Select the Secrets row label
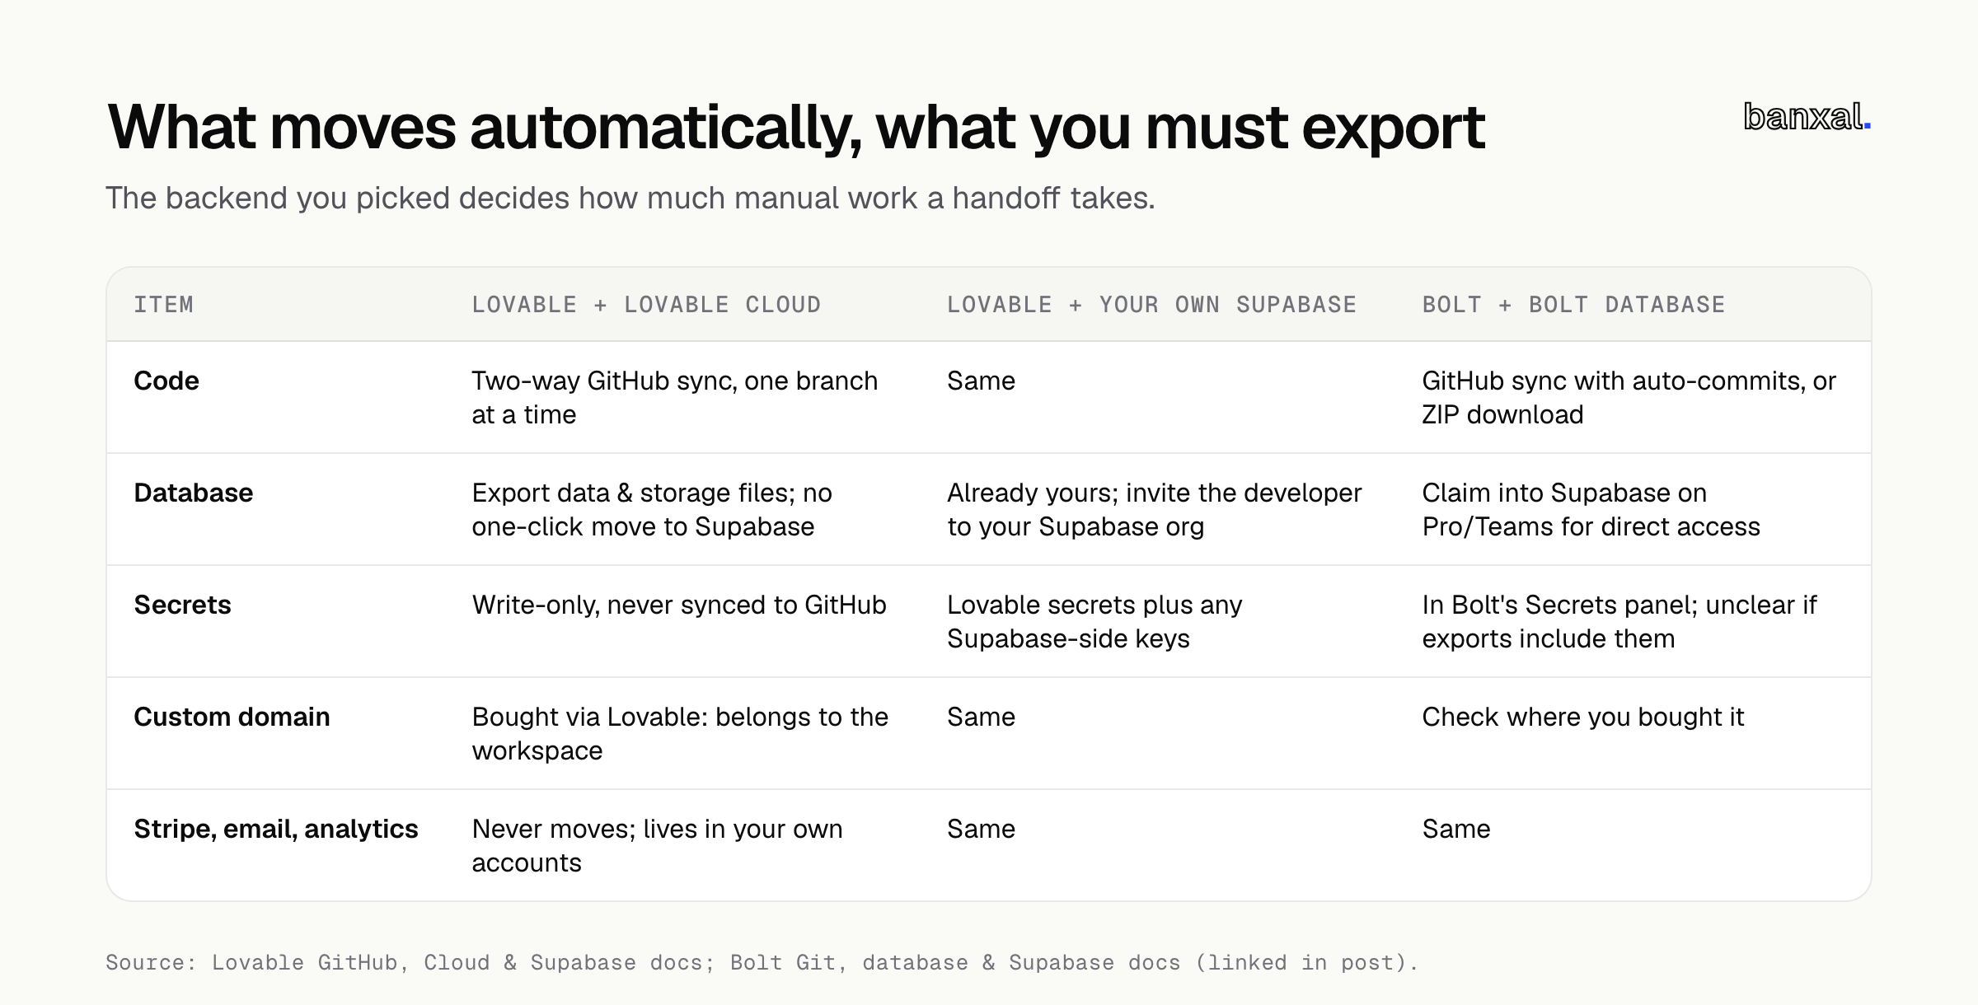This screenshot has height=1005, width=1978. click(182, 605)
